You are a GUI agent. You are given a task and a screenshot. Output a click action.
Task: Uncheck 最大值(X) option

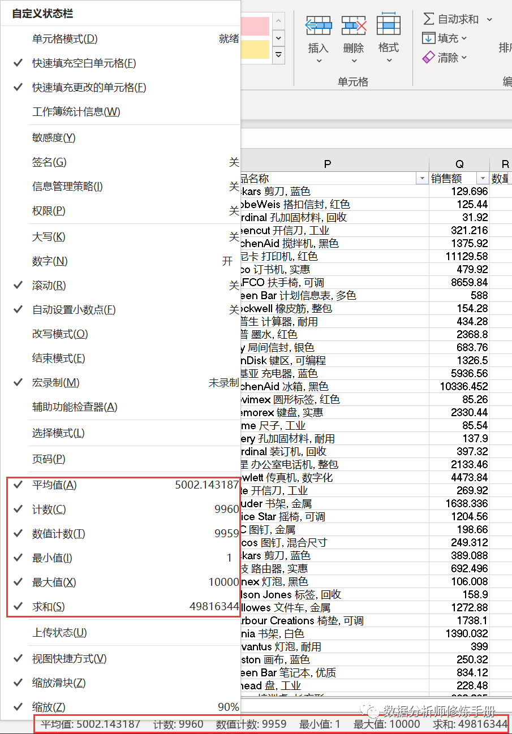[x=121, y=582]
